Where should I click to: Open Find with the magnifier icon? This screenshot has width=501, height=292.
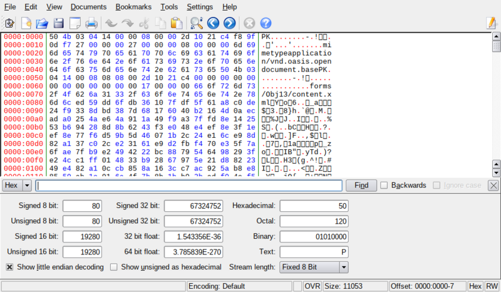[x=197, y=23]
